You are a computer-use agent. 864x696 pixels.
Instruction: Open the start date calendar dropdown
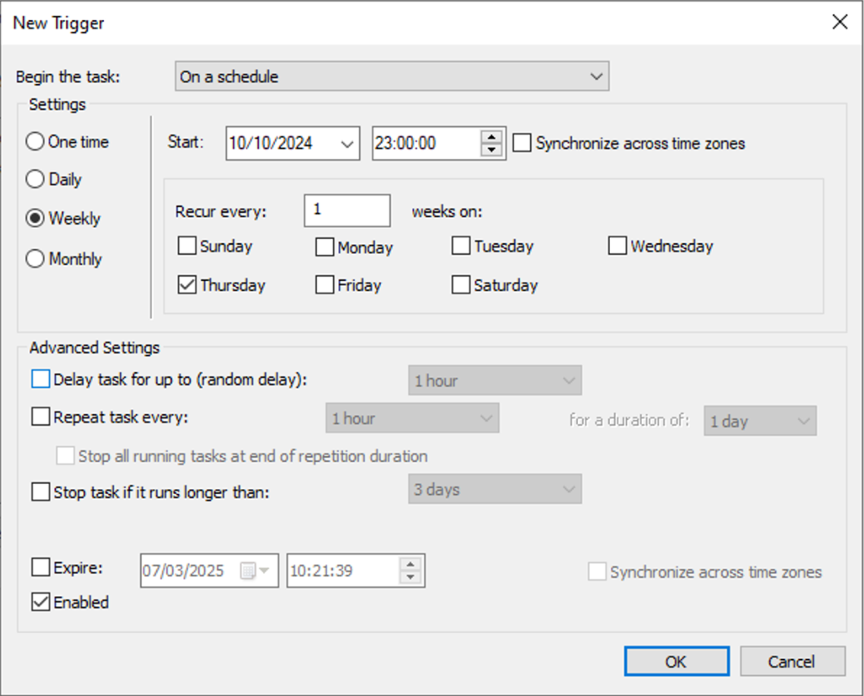[x=347, y=143]
